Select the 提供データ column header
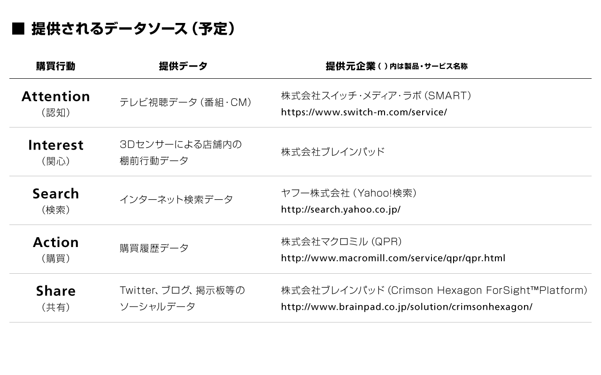The width and height of the screenshot is (601, 375). [183, 66]
